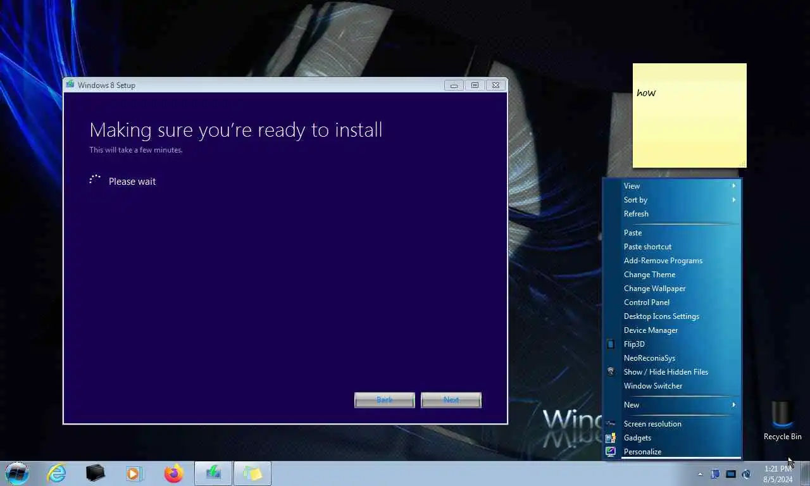Click the sticky note resize corner grip
This screenshot has height=486, width=810.
(x=742, y=164)
